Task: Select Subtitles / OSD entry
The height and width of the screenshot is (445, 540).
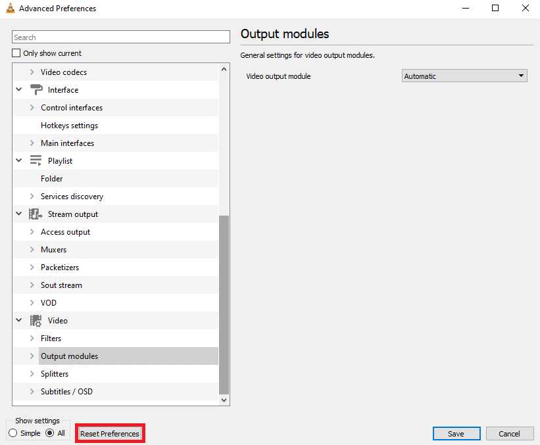Action: pos(66,392)
